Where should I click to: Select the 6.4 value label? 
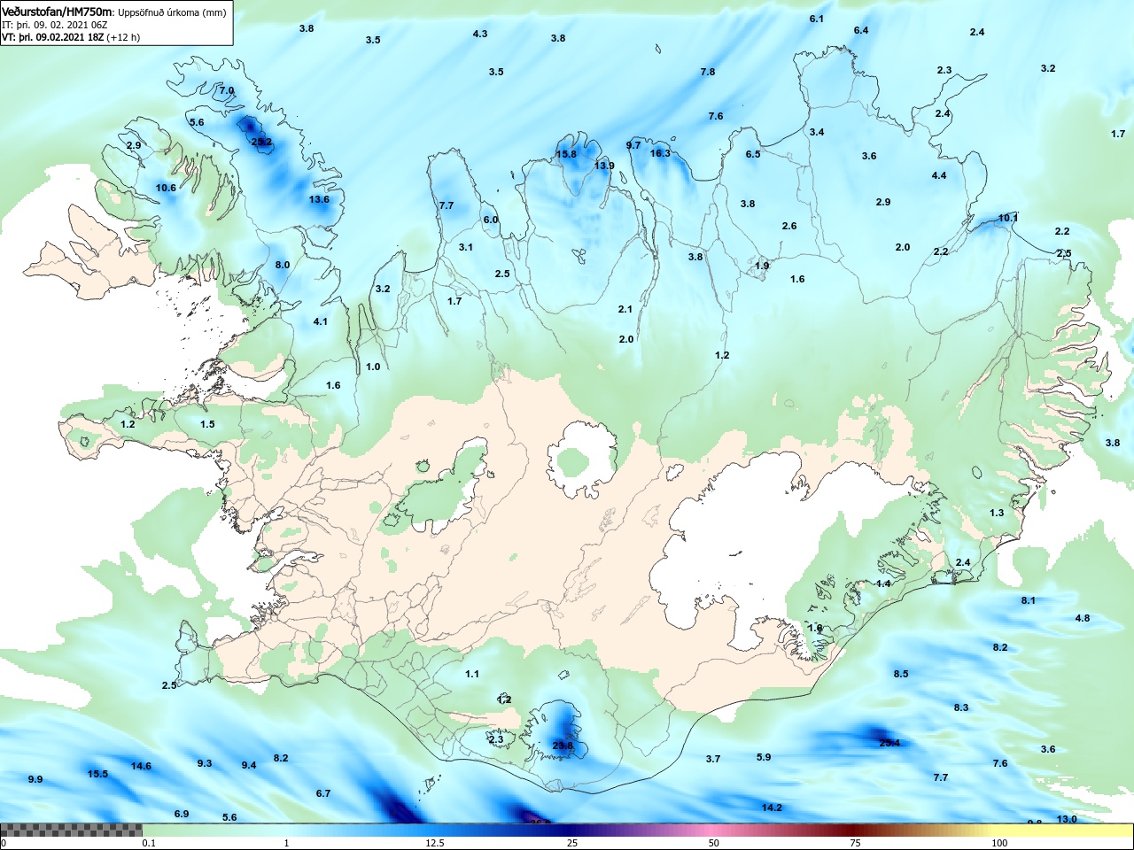click(x=861, y=30)
